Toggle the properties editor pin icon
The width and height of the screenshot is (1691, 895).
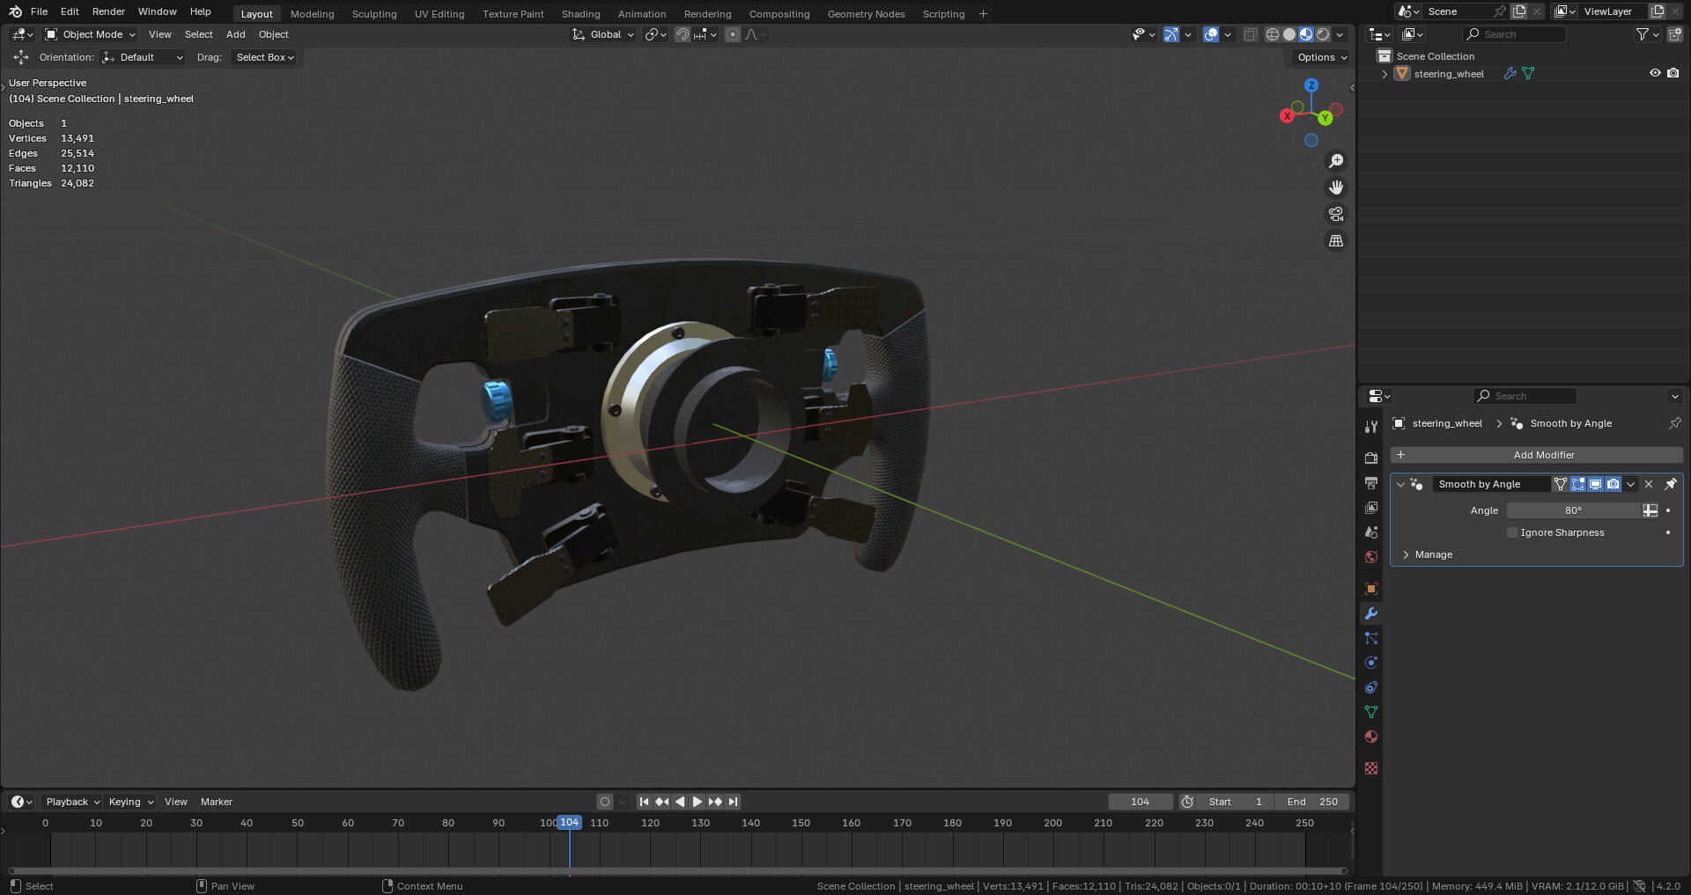[x=1674, y=423]
